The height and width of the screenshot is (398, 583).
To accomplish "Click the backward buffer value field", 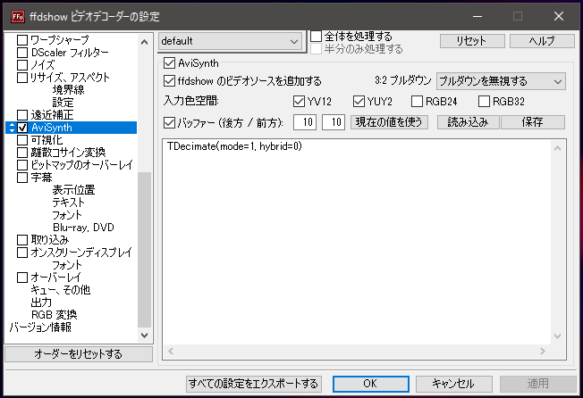I will click(305, 122).
